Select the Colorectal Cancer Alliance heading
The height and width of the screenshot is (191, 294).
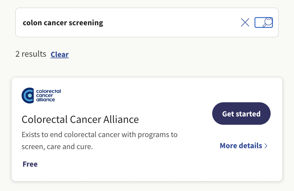(x=80, y=119)
